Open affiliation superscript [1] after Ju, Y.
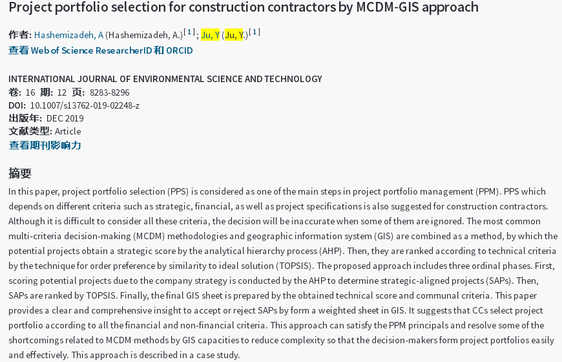 255,32
